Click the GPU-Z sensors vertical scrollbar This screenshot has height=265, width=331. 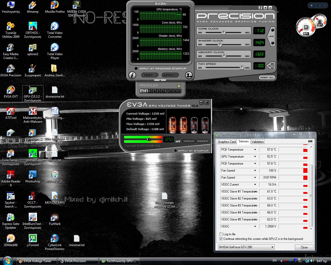[311, 195]
